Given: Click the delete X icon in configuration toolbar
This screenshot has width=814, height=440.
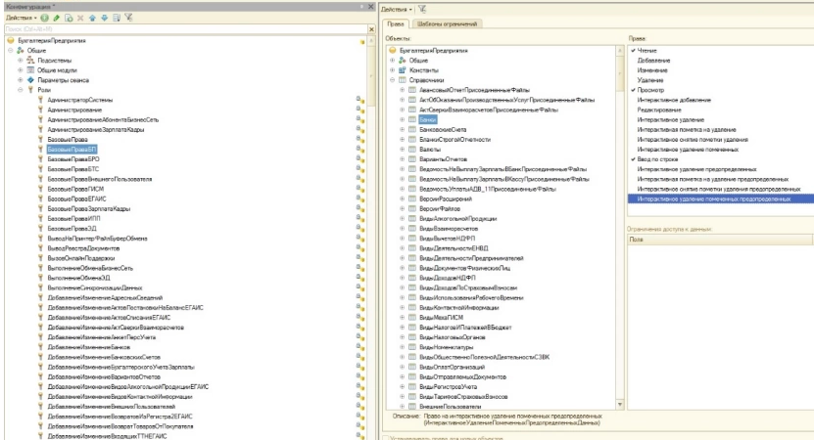Looking at the screenshot, I should (x=79, y=18).
